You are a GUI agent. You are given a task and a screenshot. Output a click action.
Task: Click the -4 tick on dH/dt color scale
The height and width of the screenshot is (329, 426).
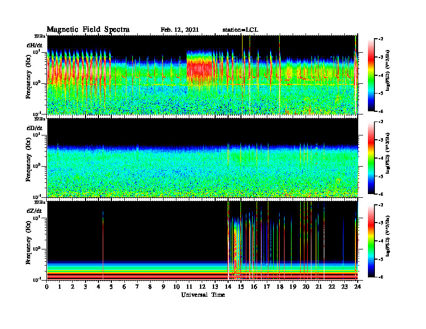tap(381, 75)
